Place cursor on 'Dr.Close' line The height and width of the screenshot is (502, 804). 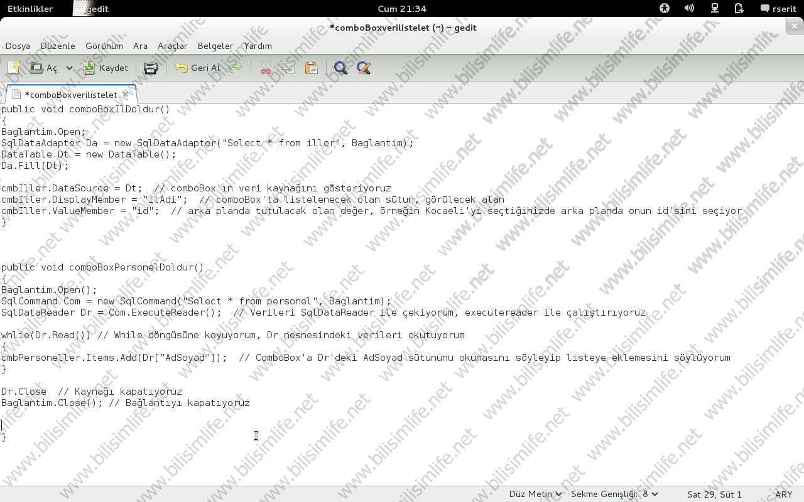[92, 392]
